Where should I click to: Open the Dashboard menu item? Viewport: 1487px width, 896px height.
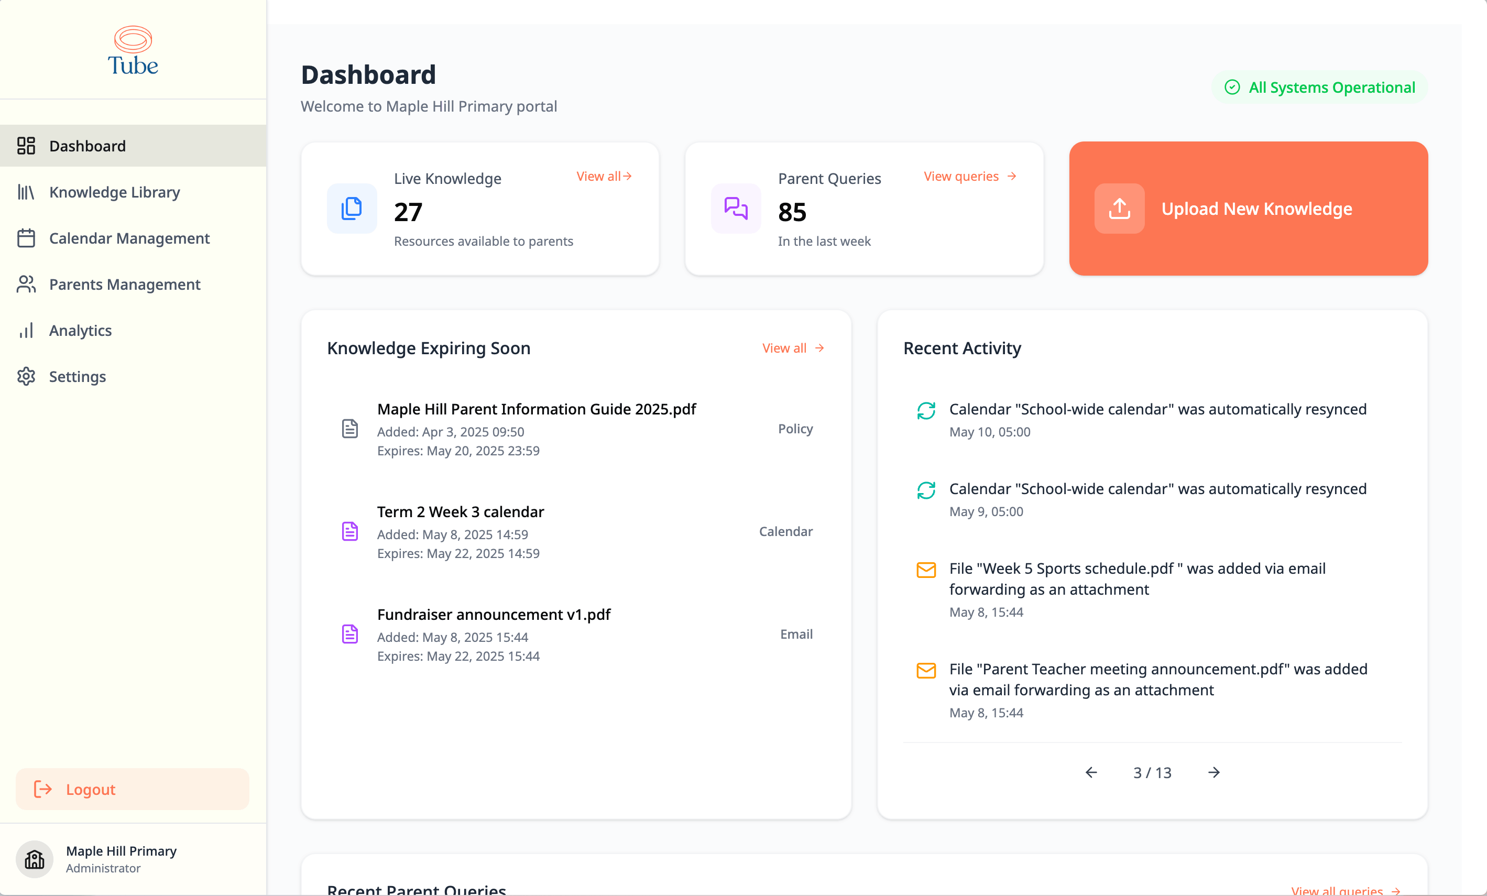pos(88,146)
